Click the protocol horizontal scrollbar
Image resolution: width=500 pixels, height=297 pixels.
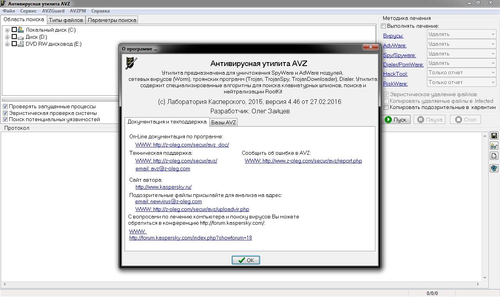241,284
